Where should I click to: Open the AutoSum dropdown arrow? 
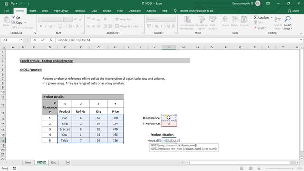[271, 18]
